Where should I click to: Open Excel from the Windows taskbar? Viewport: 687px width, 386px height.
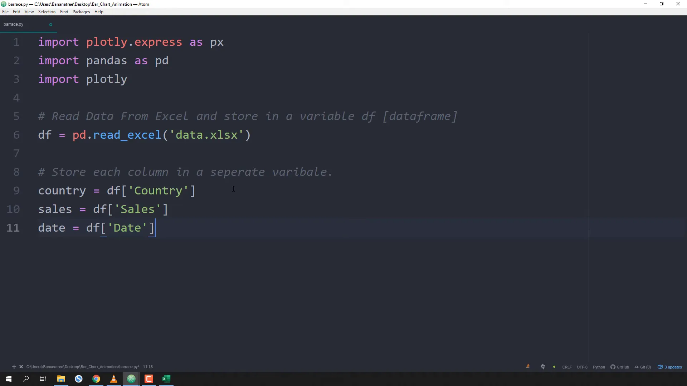(166, 379)
